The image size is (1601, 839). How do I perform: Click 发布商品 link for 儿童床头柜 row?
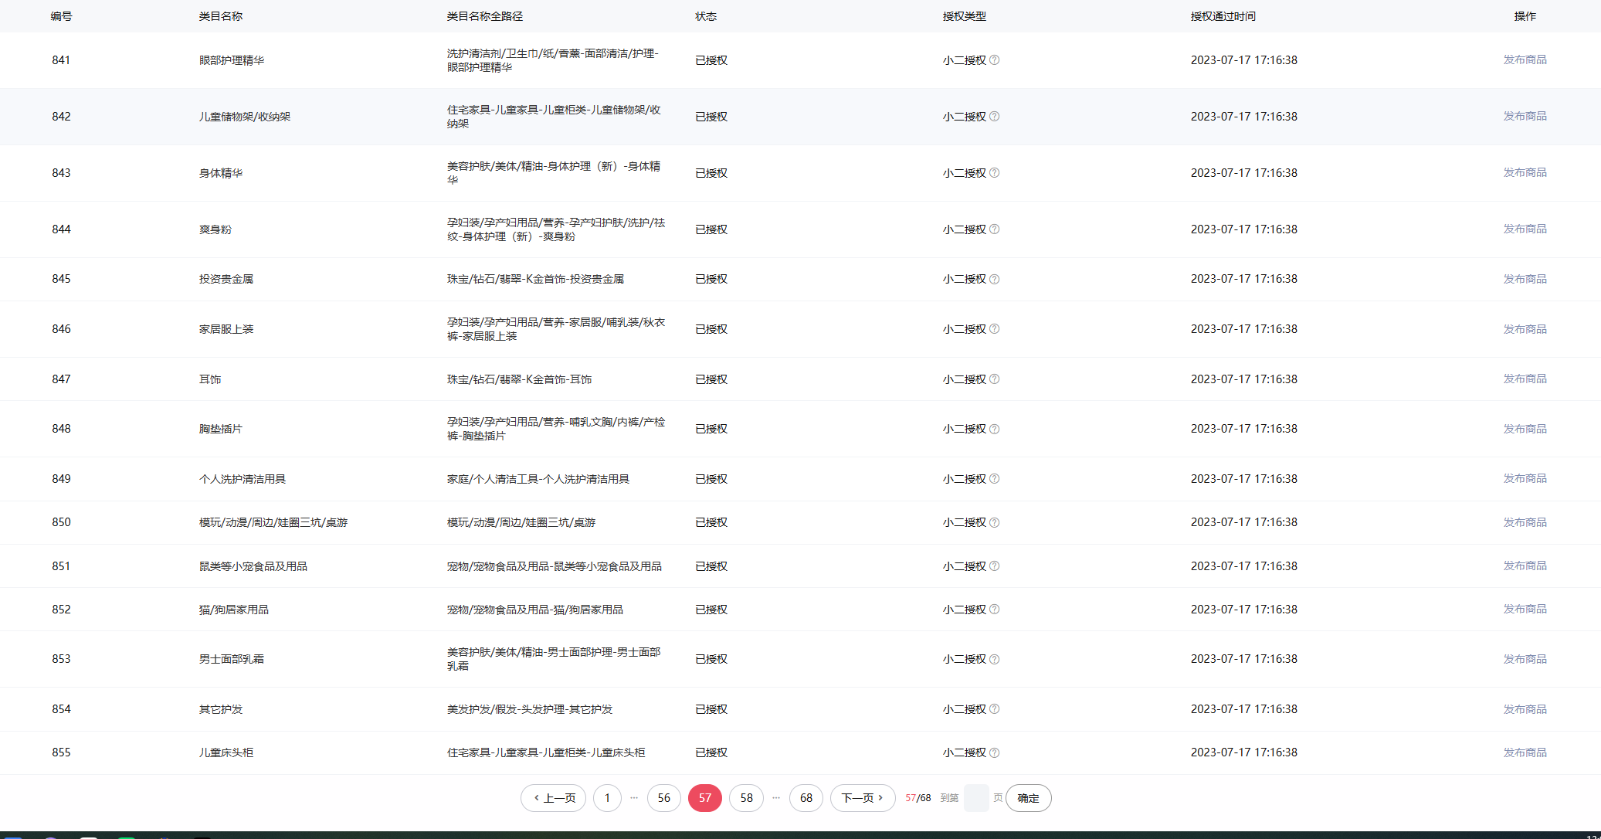[1525, 752]
